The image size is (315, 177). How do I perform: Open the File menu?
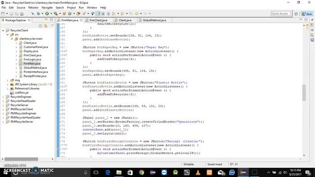click(3, 8)
